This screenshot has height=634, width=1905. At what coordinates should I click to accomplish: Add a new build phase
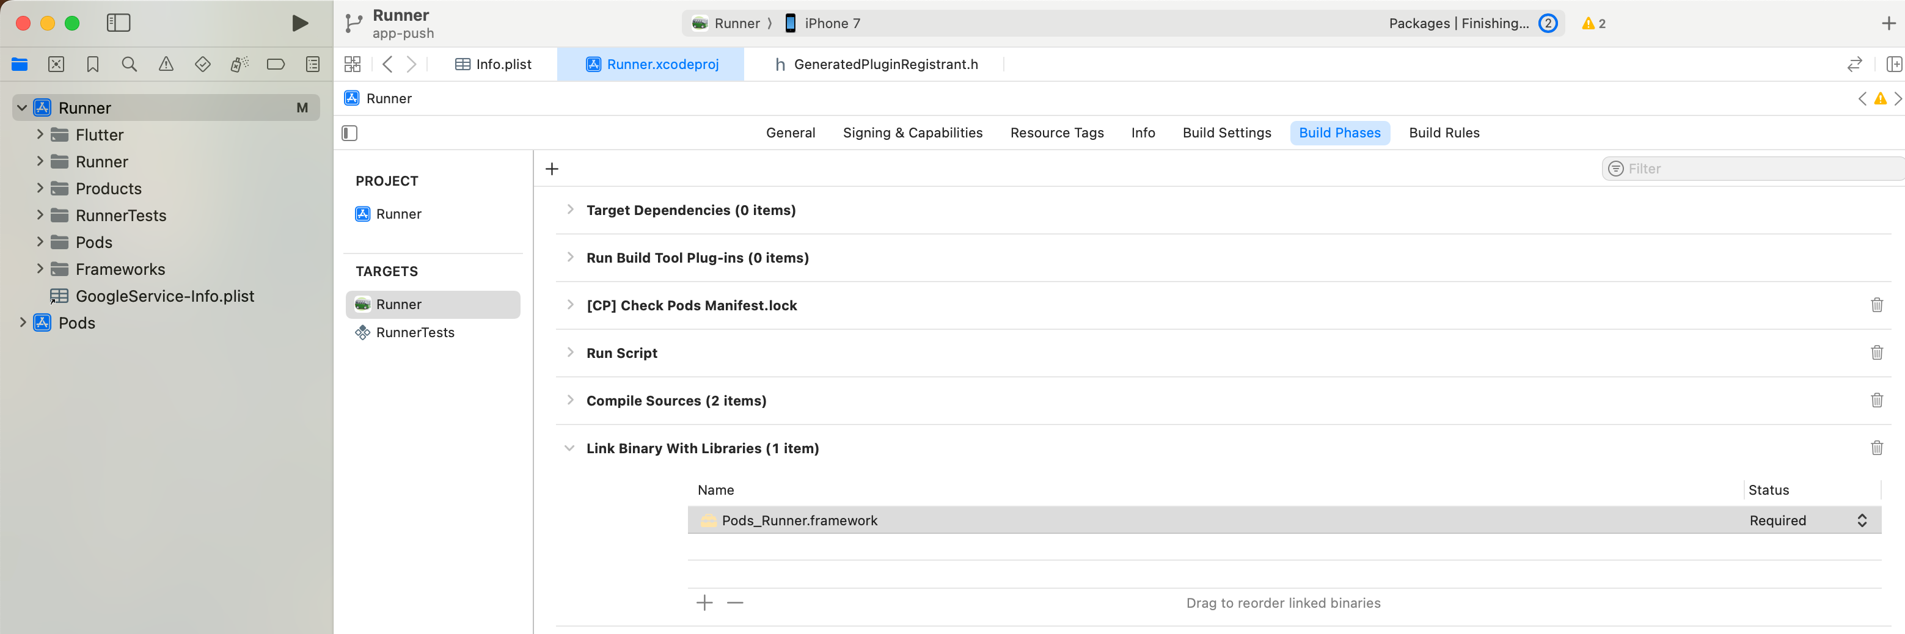[552, 169]
